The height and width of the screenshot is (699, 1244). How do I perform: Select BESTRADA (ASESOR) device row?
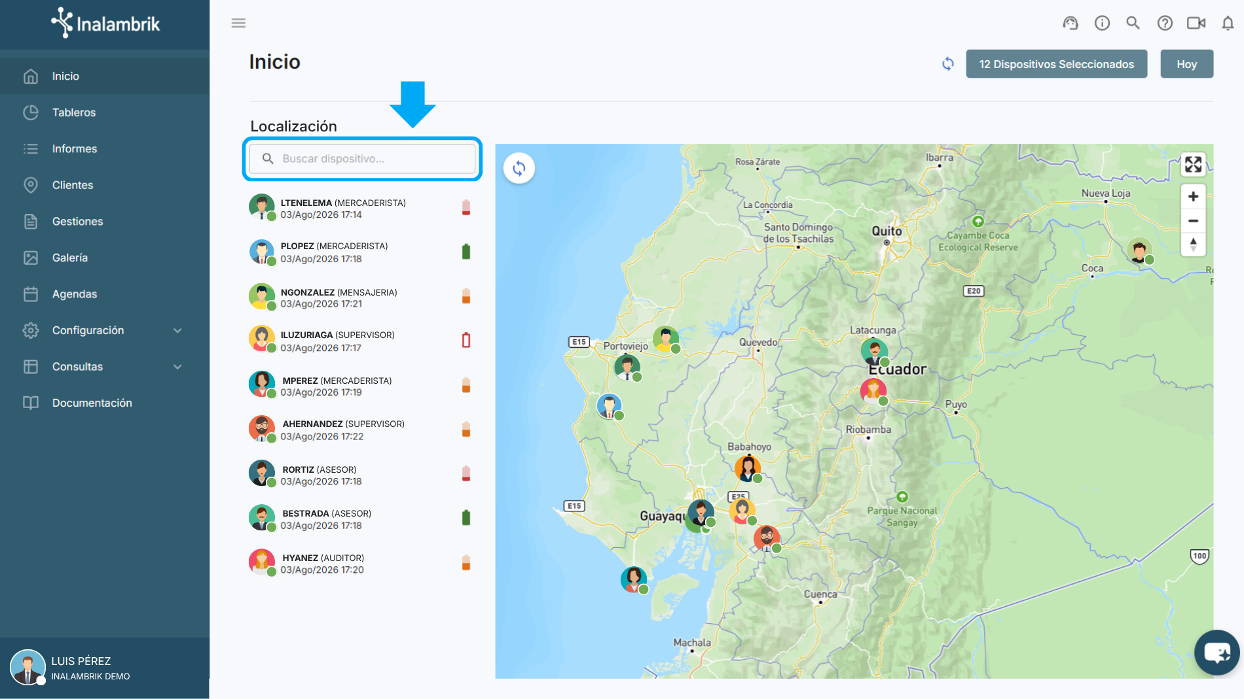(361, 519)
